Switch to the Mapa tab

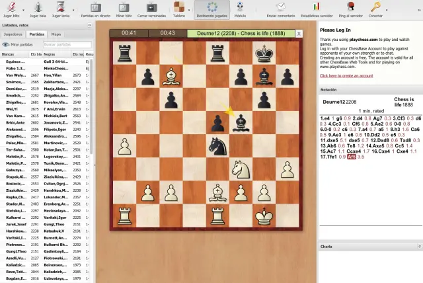click(x=56, y=33)
